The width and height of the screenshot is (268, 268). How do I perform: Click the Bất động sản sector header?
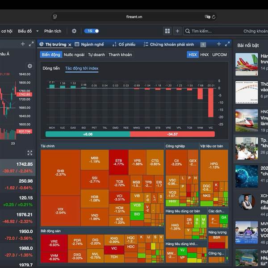click(50, 231)
